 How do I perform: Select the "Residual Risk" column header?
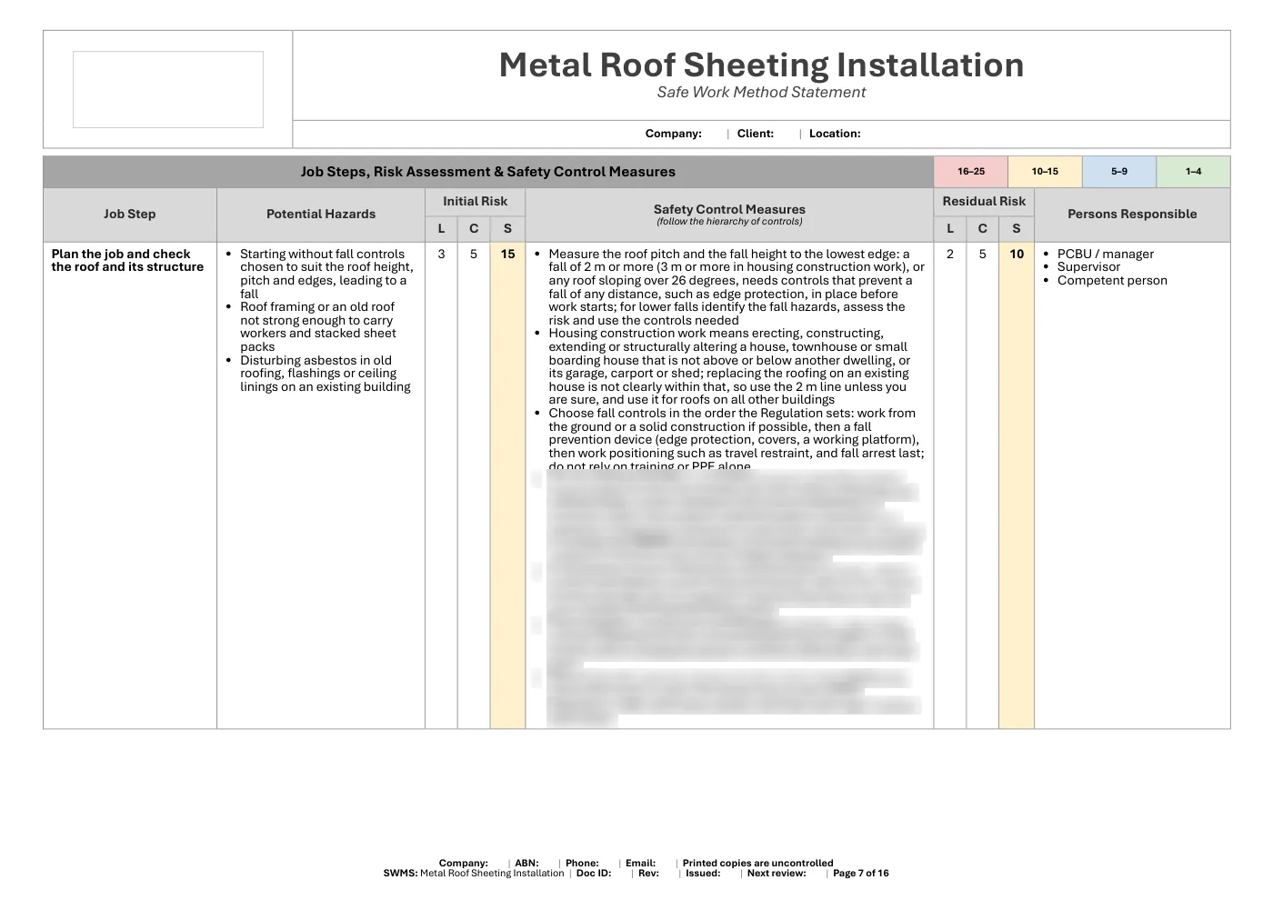984,202
